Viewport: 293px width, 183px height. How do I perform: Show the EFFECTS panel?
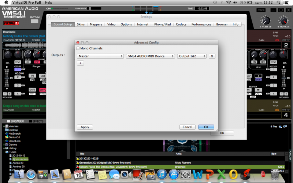coord(36,121)
